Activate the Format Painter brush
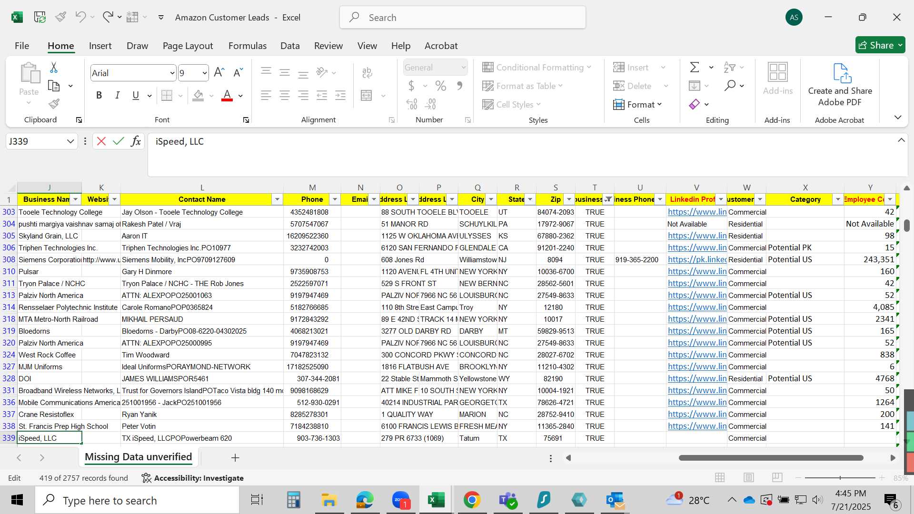Screen dimensions: 914x514 [x=54, y=104]
